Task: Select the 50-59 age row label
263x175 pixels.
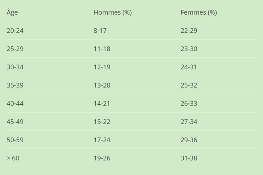Action: coord(15,140)
